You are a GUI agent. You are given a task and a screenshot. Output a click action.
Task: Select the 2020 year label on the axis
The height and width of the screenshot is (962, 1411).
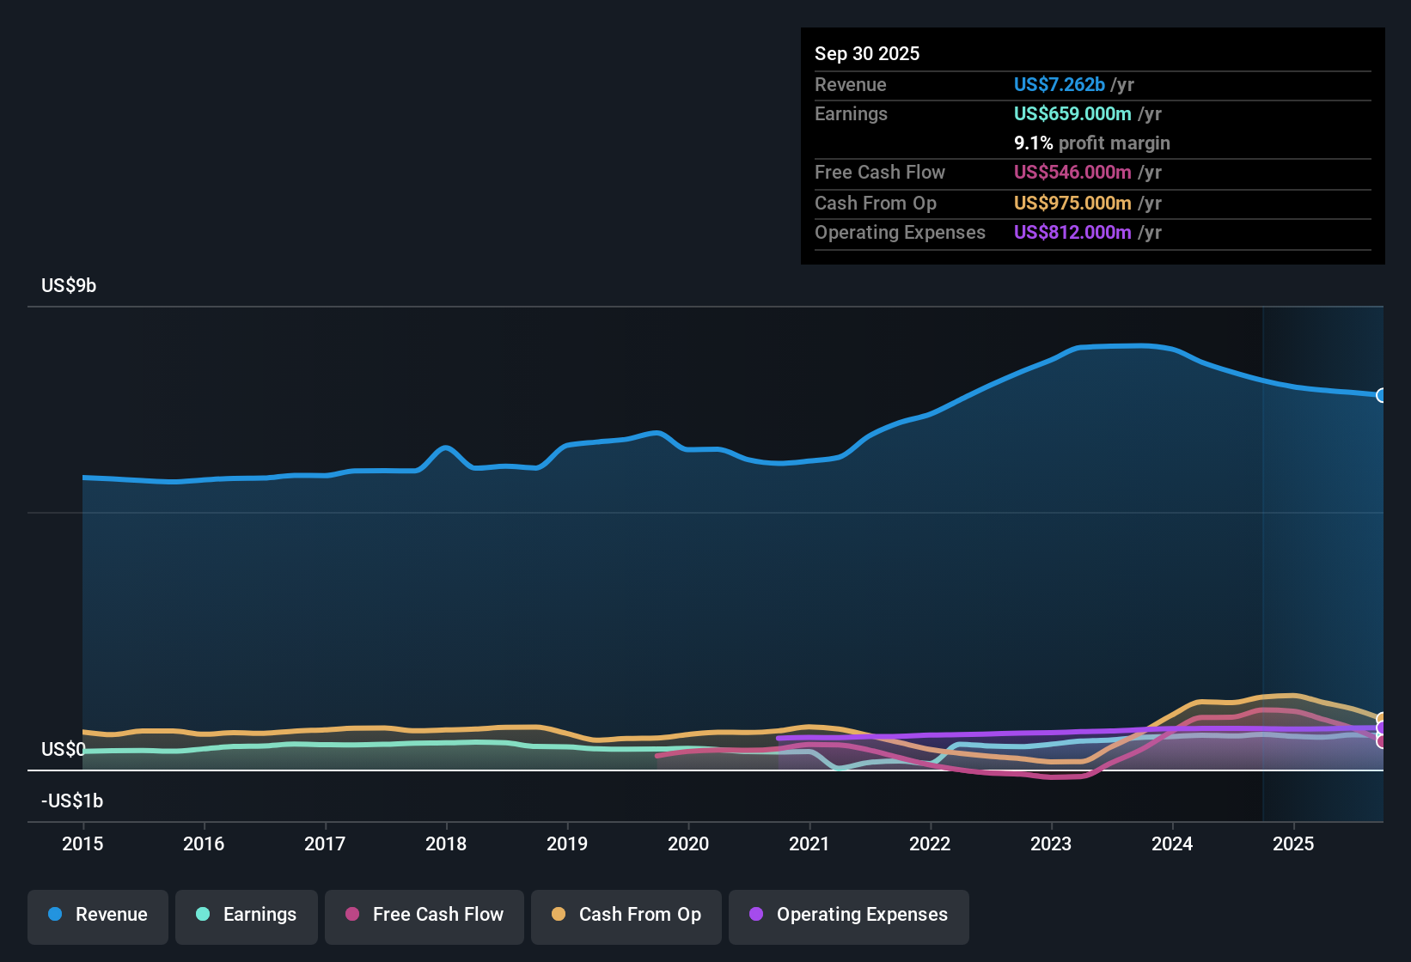(687, 844)
